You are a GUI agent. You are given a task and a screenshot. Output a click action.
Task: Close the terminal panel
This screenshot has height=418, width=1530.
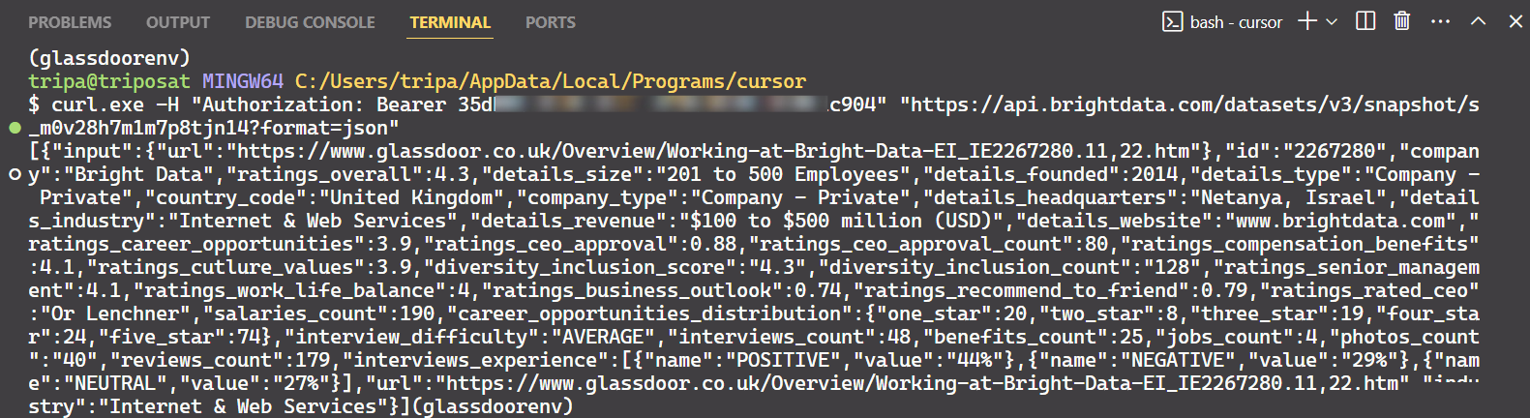point(1515,21)
